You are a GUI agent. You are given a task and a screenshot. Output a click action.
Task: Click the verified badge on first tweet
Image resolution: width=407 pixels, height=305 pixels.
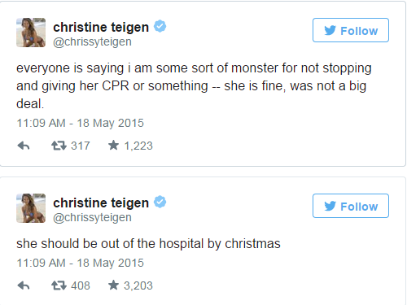[160, 26]
